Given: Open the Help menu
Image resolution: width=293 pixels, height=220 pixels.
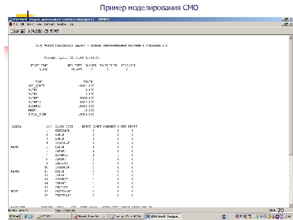Looking at the screenshot, I should click(x=72, y=24).
